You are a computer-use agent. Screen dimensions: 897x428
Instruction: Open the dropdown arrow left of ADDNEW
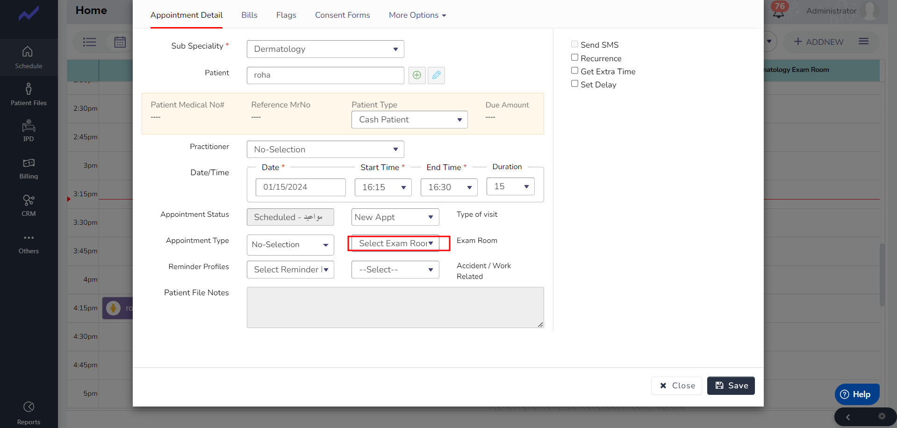769,42
